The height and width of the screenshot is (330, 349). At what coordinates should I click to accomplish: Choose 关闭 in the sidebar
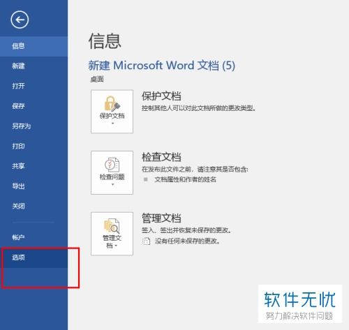click(34, 206)
